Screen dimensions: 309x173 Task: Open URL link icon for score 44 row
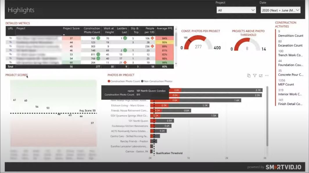[x=10, y=42]
